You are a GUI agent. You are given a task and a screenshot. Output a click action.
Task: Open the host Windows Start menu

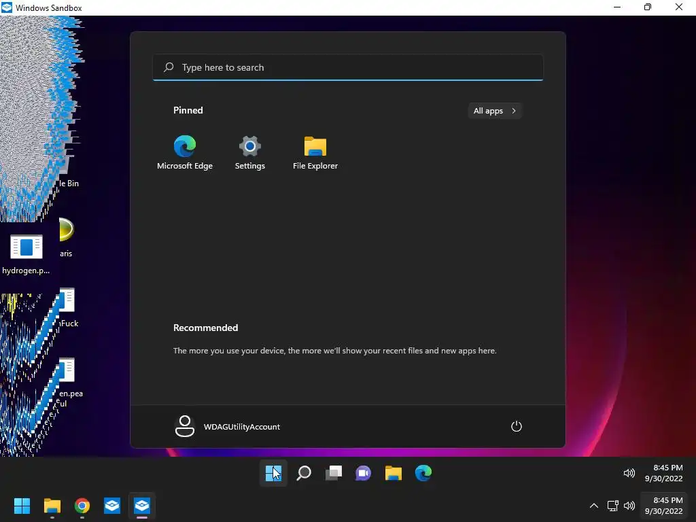(22, 506)
